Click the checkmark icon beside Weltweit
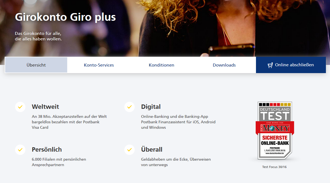The width and height of the screenshot is (330, 183). click(x=20, y=107)
